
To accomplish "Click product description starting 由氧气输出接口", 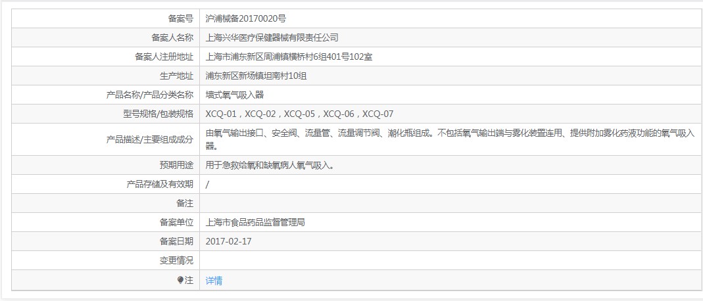I will click(450, 139).
